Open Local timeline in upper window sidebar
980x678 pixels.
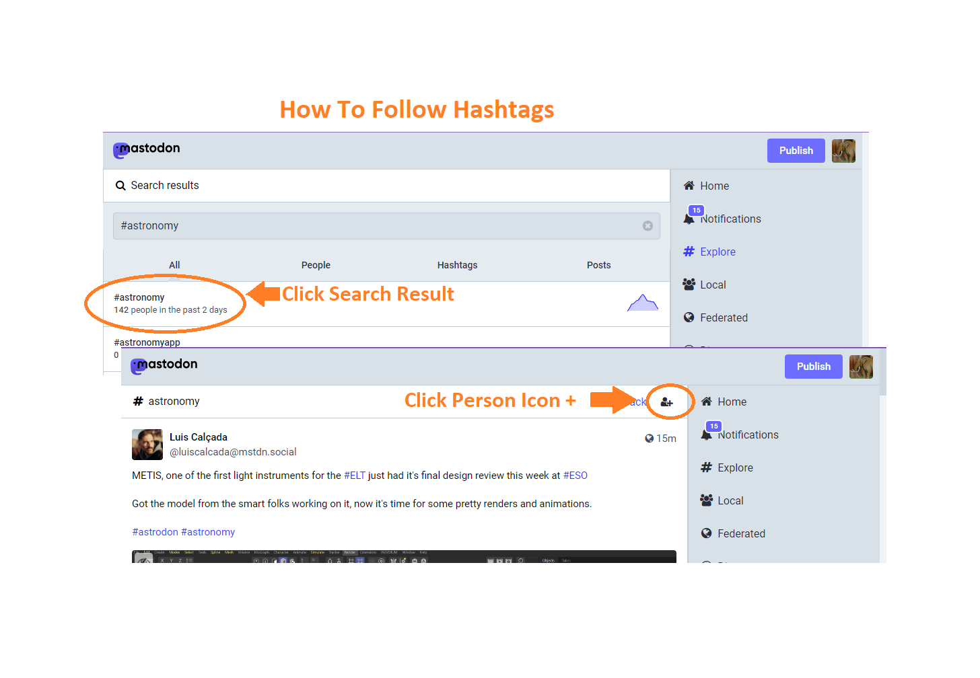coord(713,285)
